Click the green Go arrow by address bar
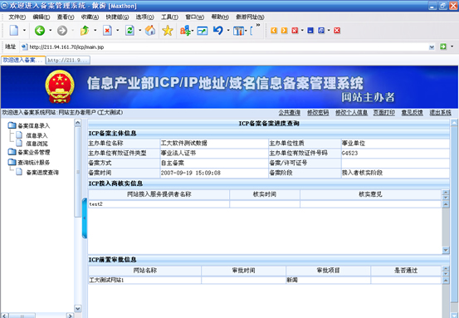This screenshot has height=318, width=459. [x=443, y=46]
